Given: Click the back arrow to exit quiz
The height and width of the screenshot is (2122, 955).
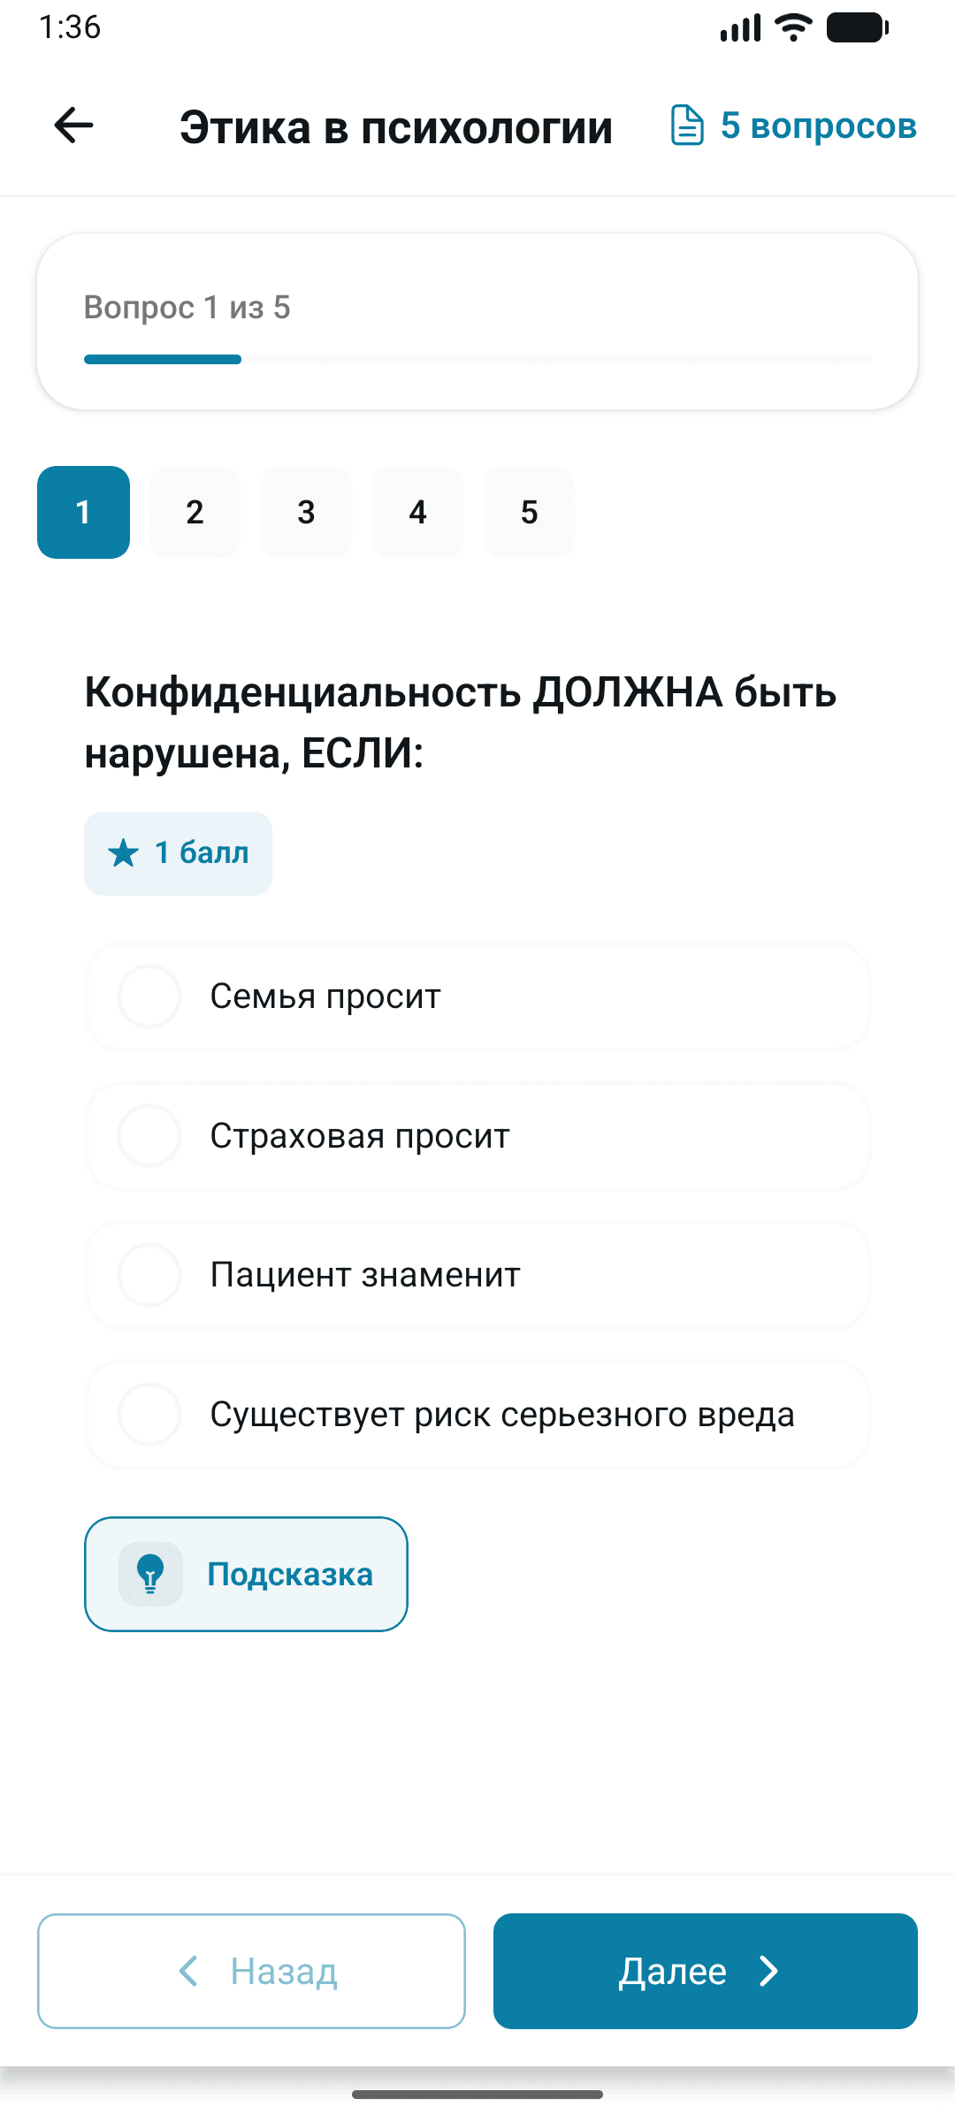Looking at the screenshot, I should (73, 126).
